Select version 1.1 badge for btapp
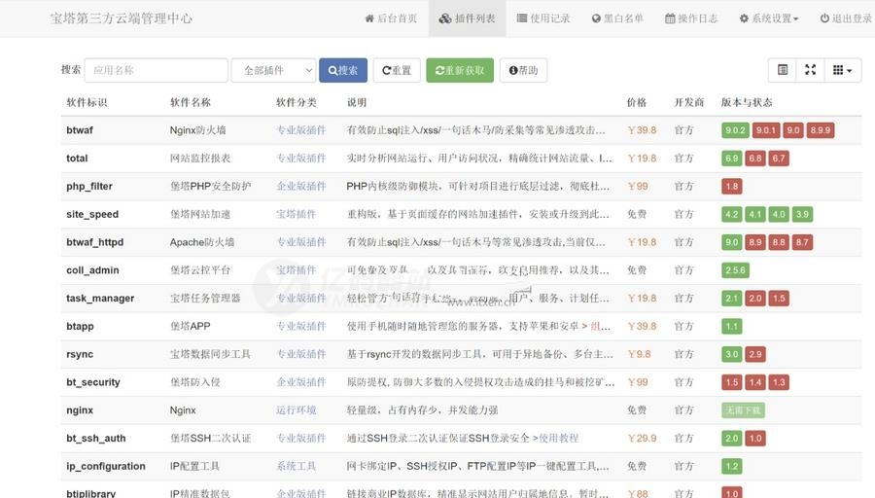875x498 pixels. (731, 326)
